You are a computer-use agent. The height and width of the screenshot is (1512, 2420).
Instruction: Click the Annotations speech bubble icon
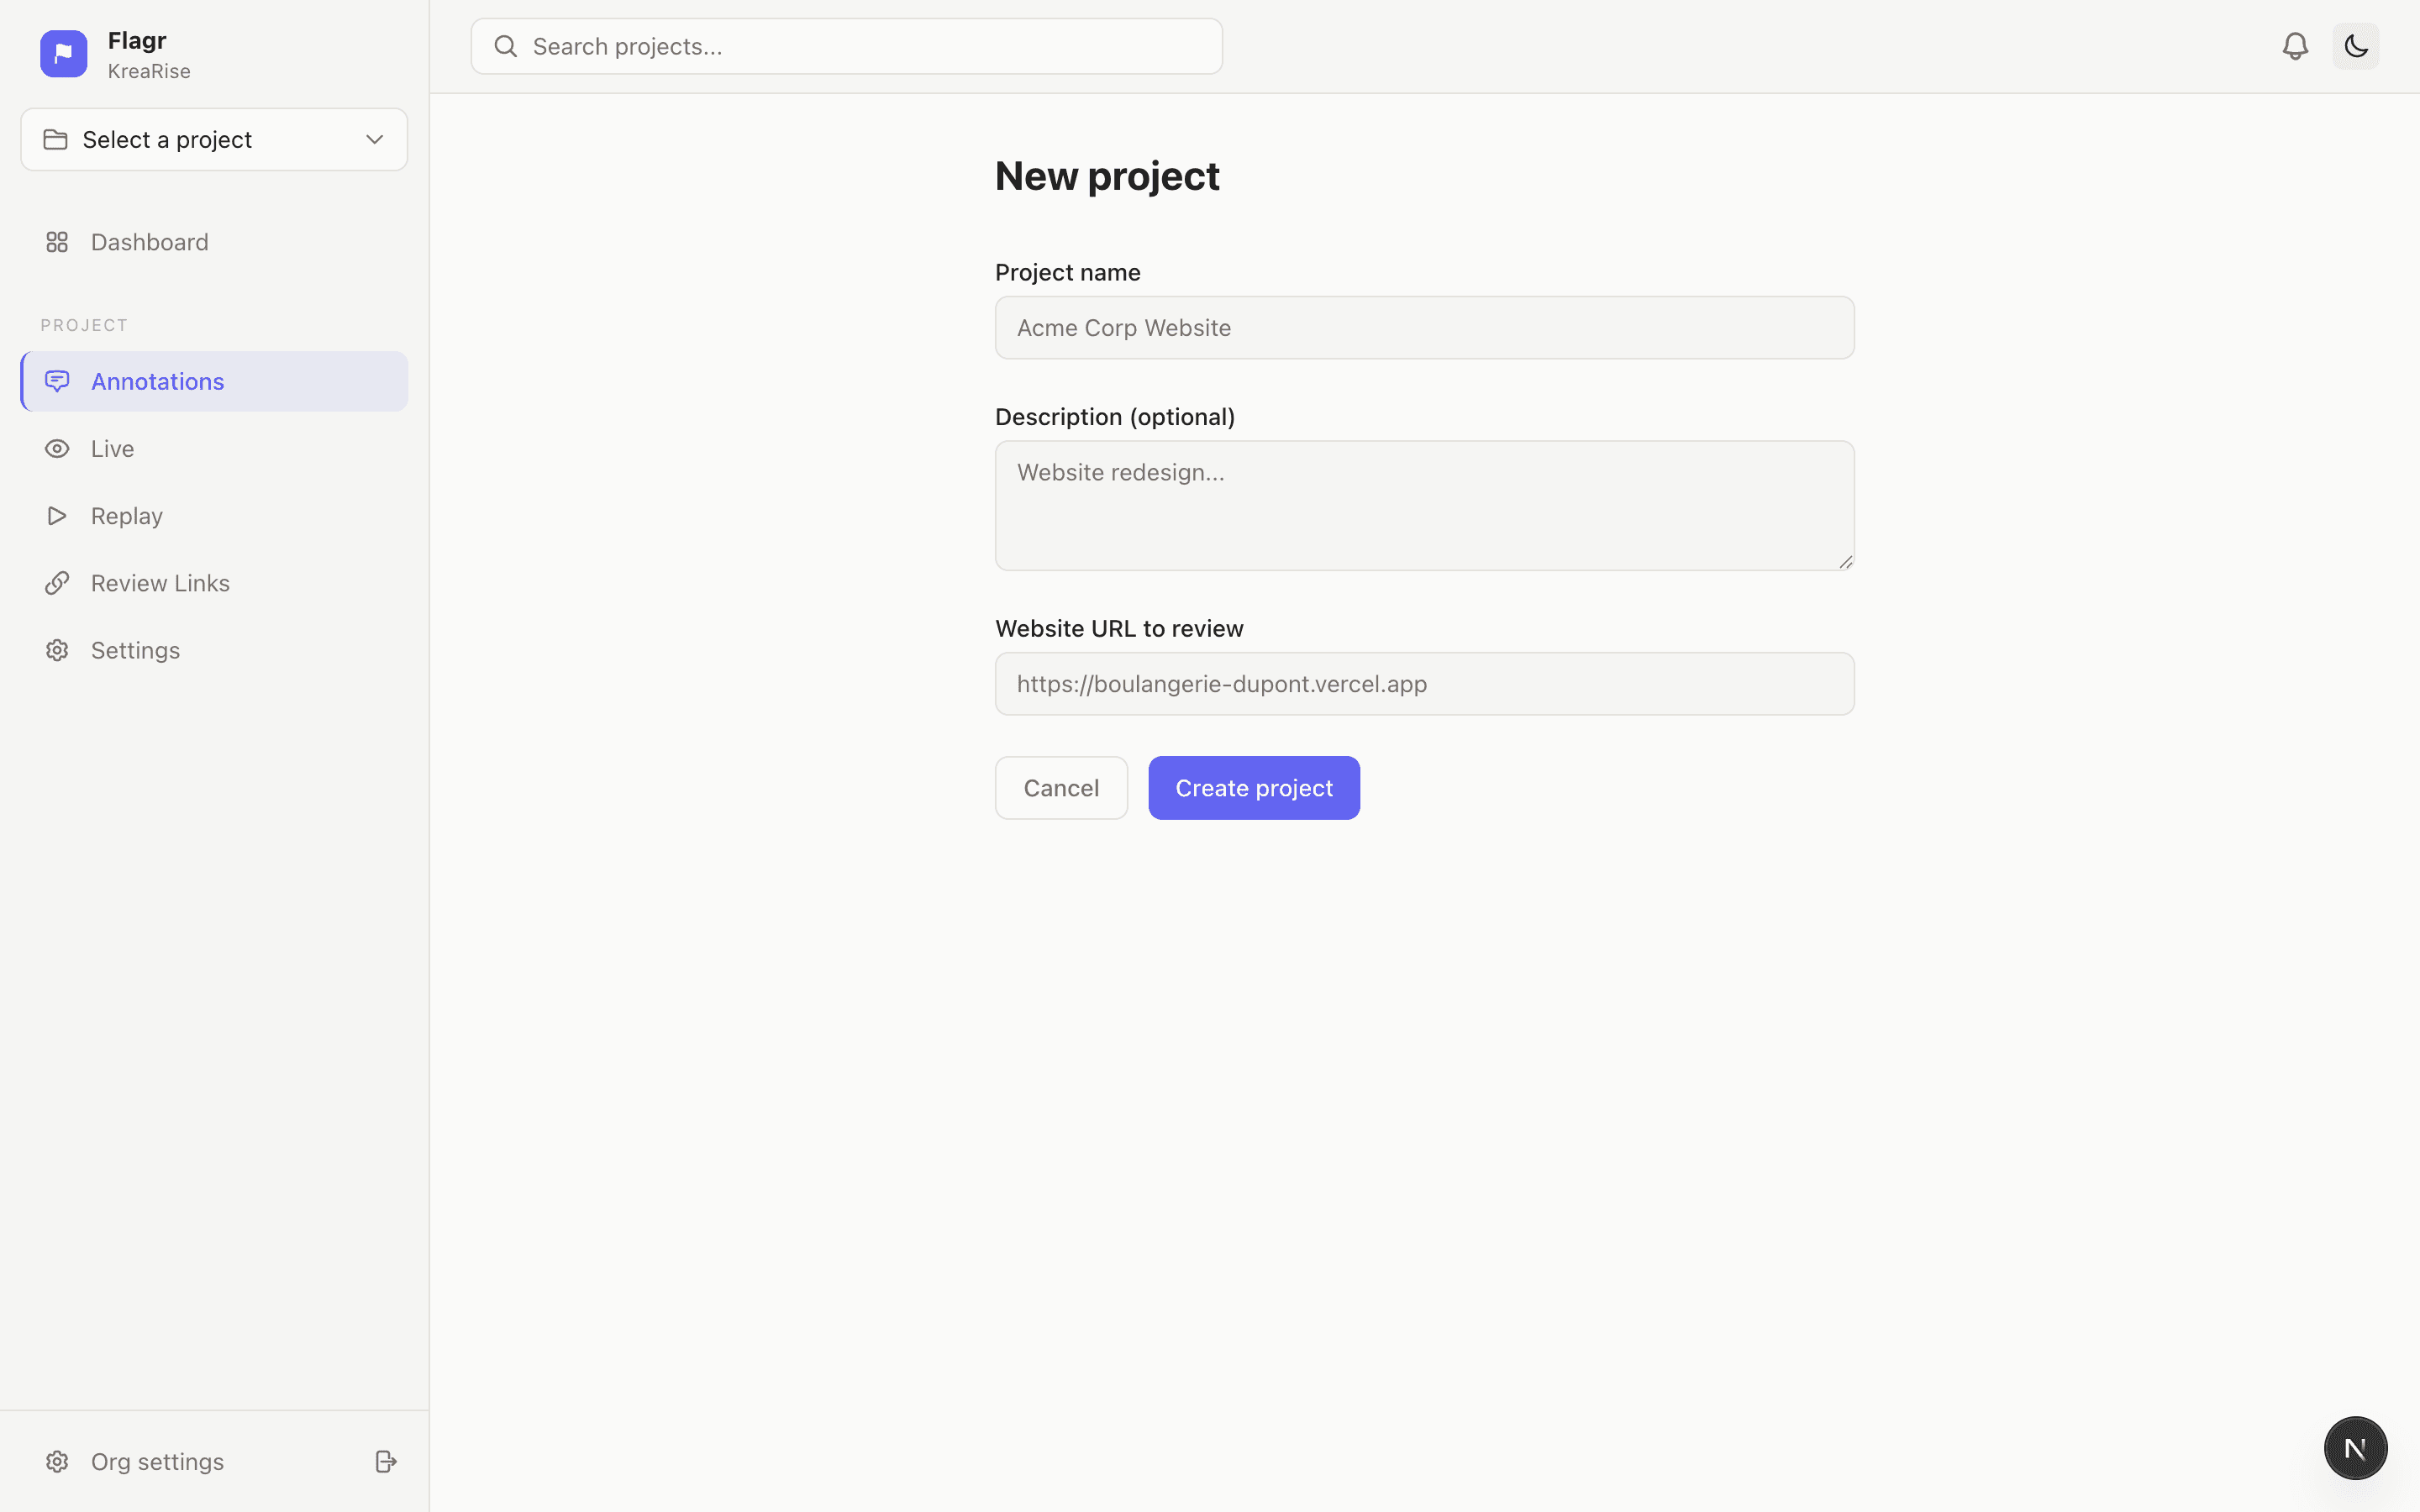pos(57,381)
